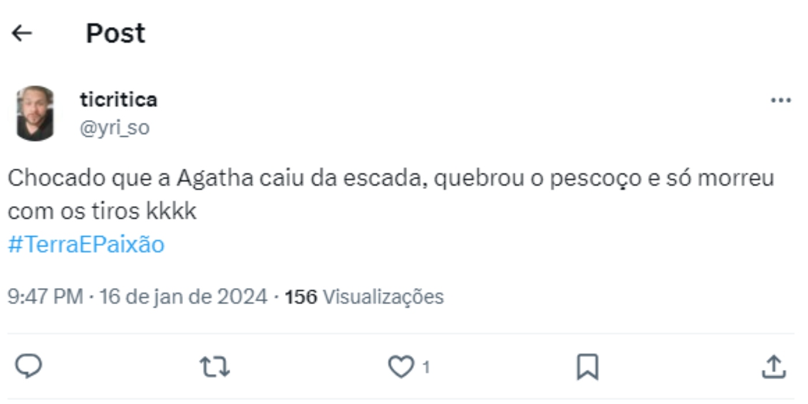This screenshot has width=808, height=404.
Task: Like the post with the heart icon
Action: click(x=403, y=366)
